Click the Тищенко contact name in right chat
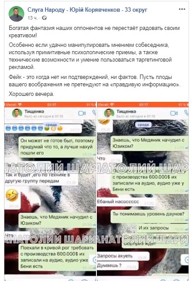192x281 pixels. tap(126, 111)
